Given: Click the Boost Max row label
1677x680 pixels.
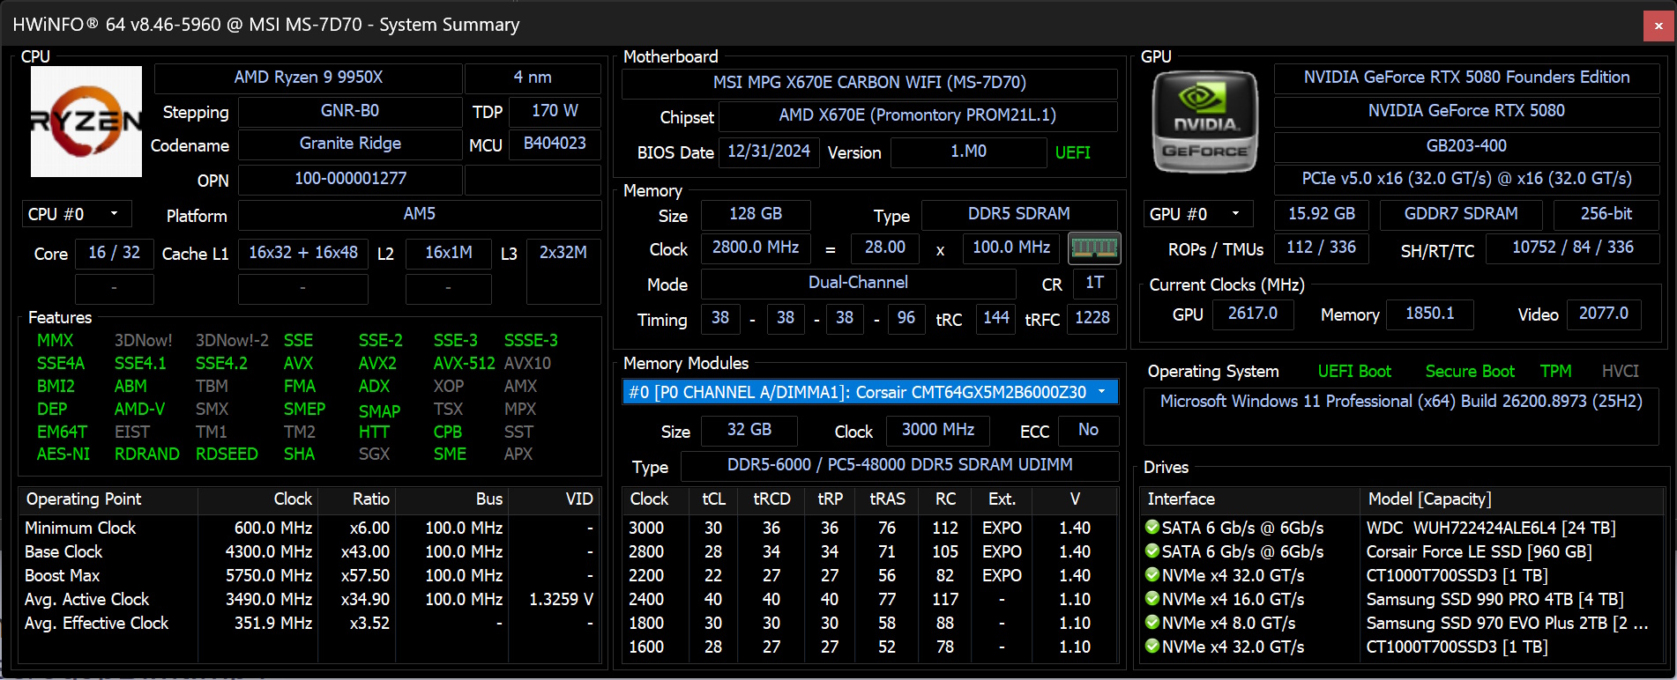Looking at the screenshot, I should point(63,575).
